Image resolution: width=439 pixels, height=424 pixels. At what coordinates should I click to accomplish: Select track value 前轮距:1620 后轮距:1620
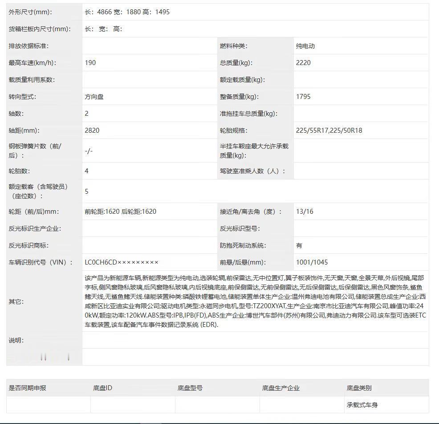(x=120, y=212)
